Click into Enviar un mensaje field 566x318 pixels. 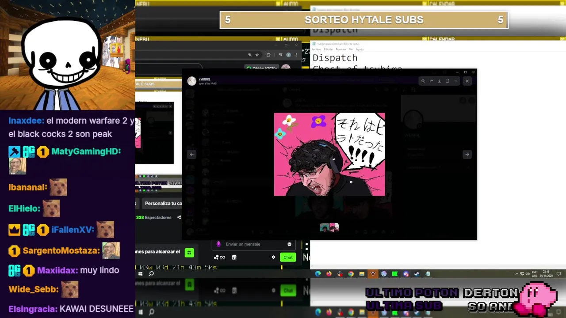click(254, 244)
